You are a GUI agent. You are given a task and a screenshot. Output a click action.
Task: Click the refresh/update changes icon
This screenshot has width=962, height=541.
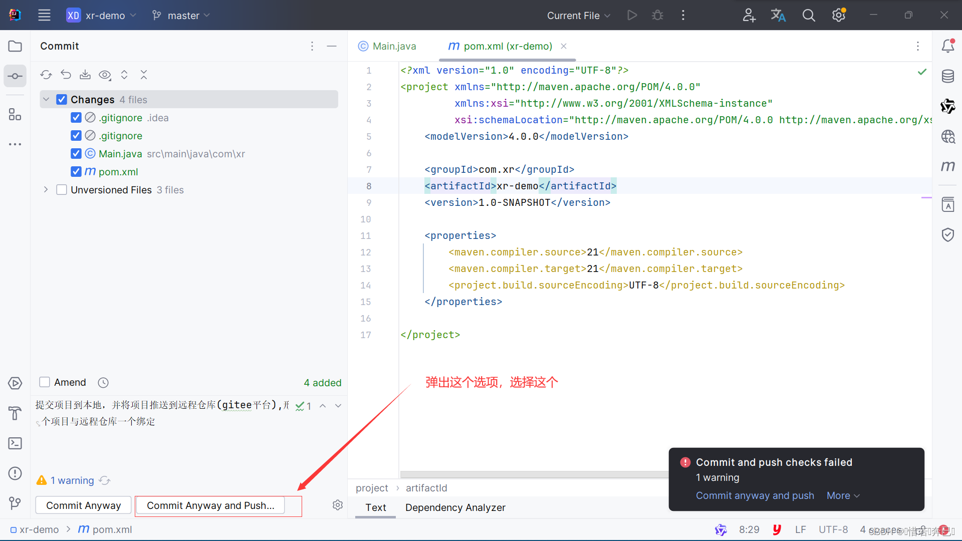click(x=45, y=75)
